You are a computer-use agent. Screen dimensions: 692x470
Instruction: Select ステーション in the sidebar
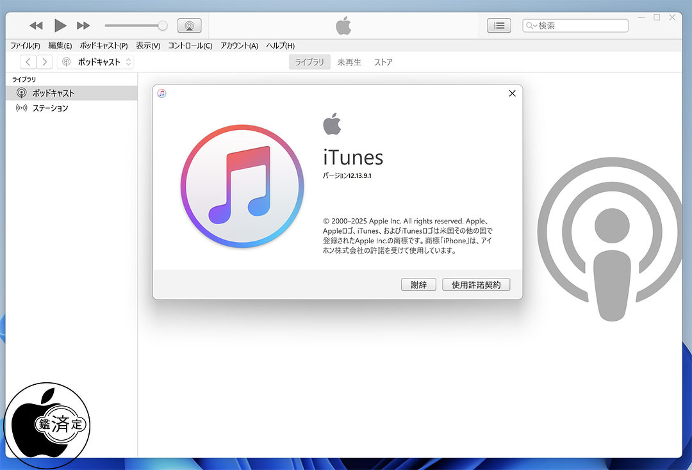pos(50,108)
